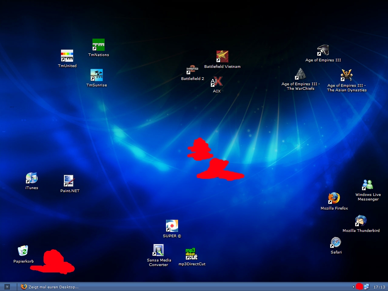Launch the TmUnited shortcut icon
Screen dimensions: 388x291
click(x=67, y=56)
